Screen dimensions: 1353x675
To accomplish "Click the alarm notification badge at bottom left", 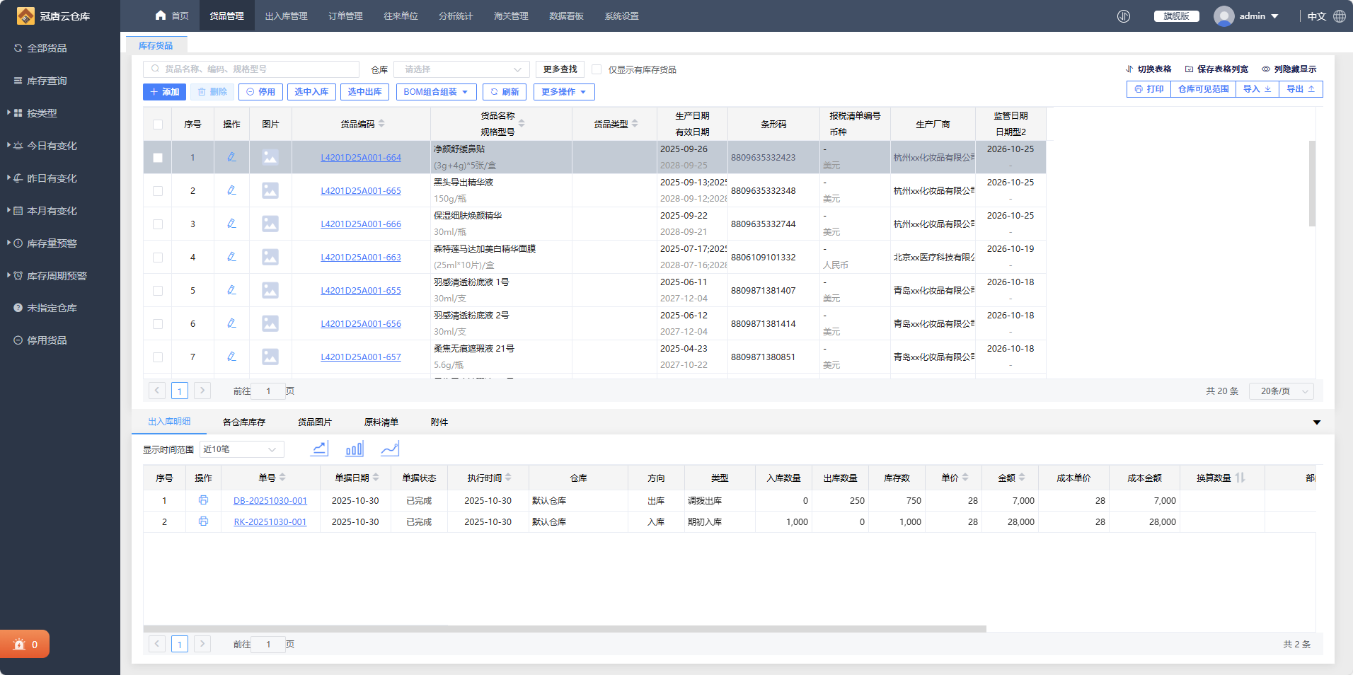I will pos(25,644).
